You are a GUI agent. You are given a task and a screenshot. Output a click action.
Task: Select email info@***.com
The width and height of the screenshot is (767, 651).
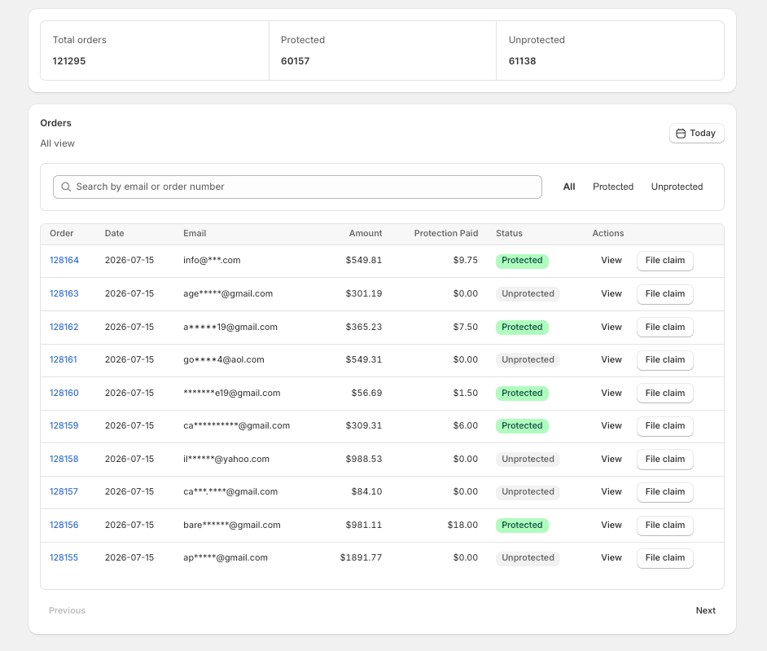(x=212, y=260)
